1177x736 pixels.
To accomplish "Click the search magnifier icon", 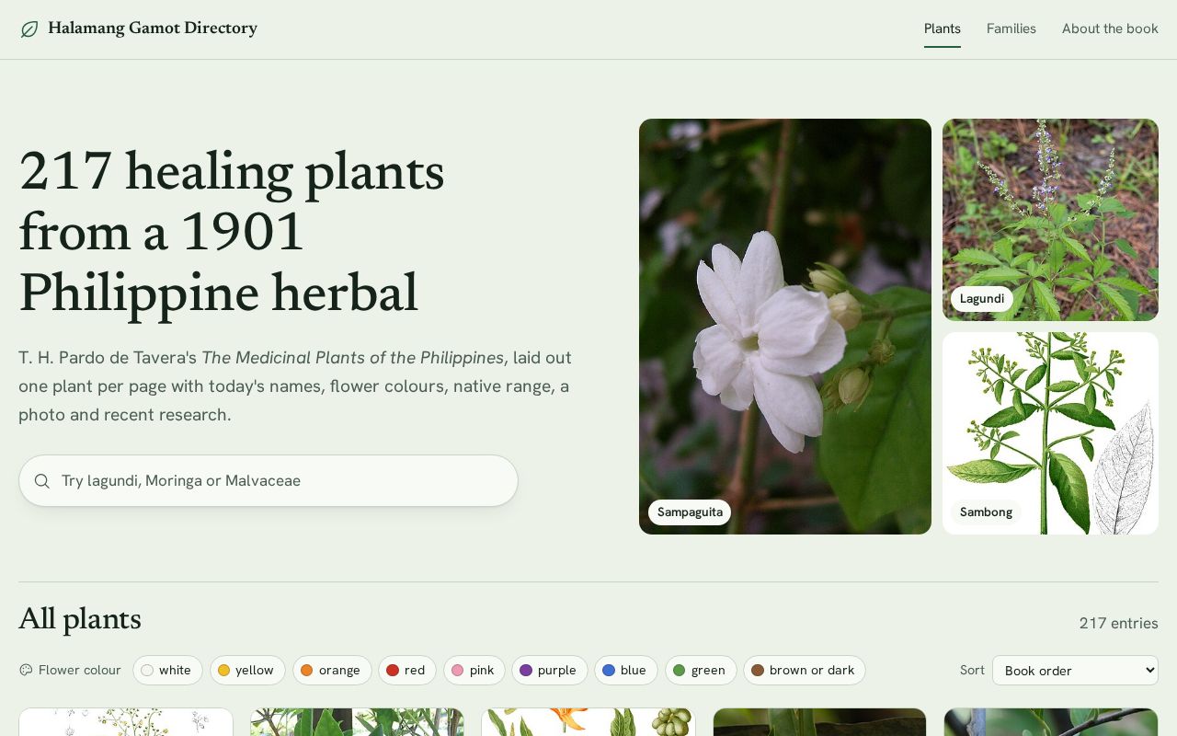I will point(42,481).
